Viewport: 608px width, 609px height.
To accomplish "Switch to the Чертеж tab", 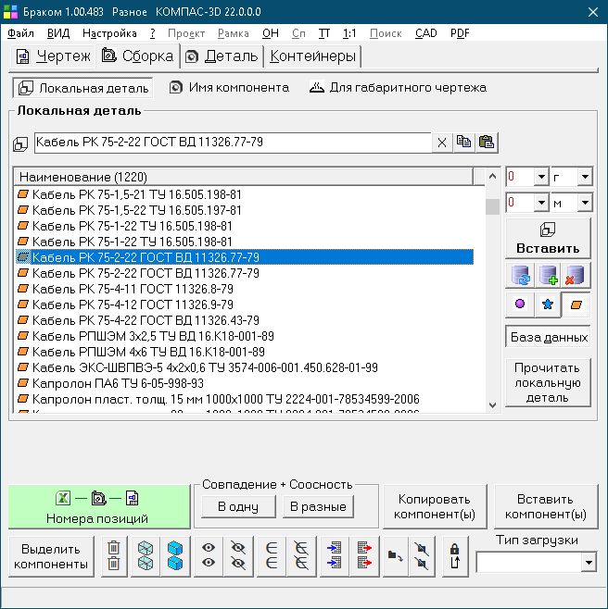I will point(53,56).
